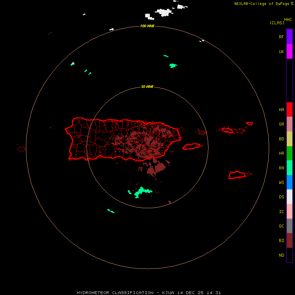The height and width of the screenshot is (295, 295).
Task: Select the 'GC' legend label
Action: coord(281,226)
